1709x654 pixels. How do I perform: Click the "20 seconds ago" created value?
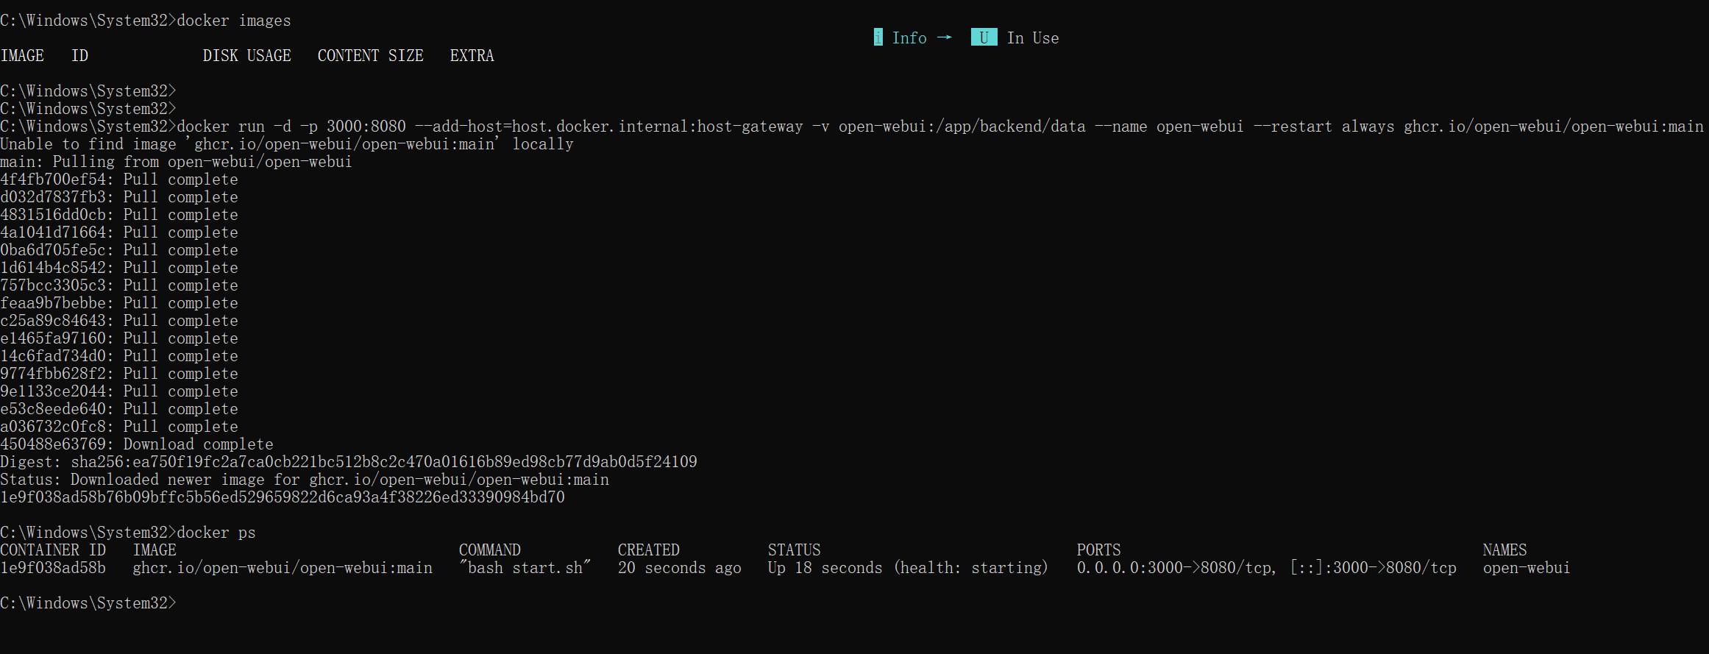(x=680, y=568)
